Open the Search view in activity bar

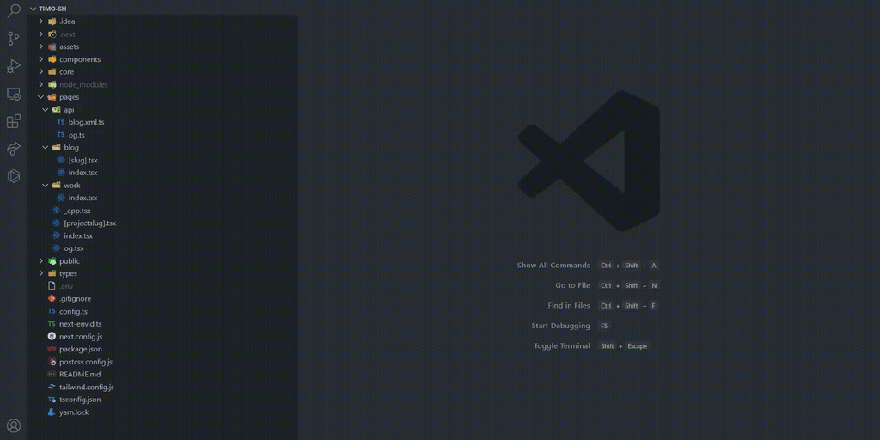click(x=14, y=10)
